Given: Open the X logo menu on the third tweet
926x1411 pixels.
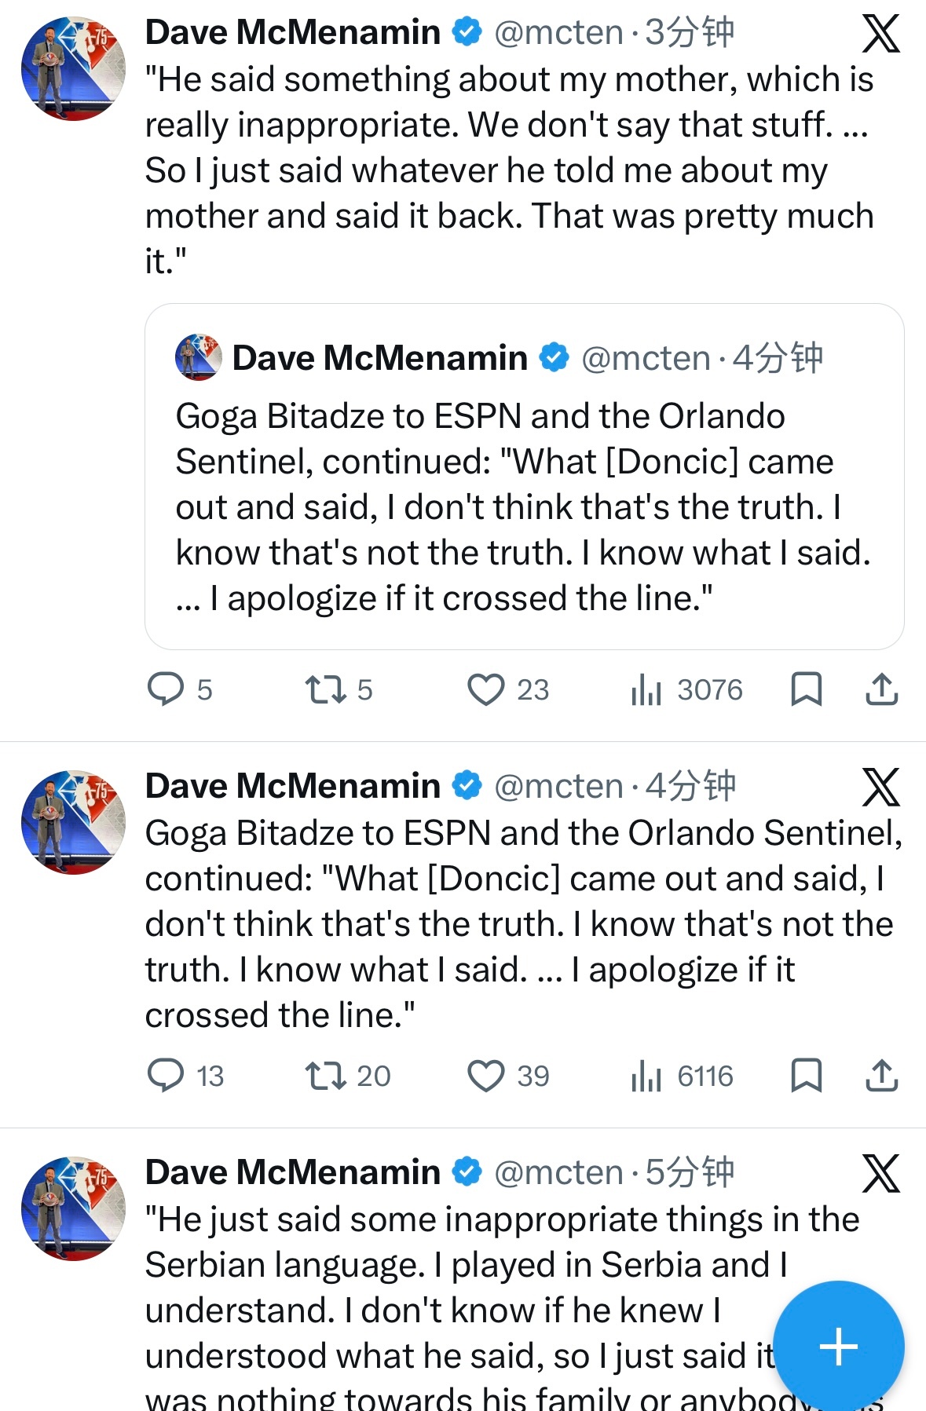Looking at the screenshot, I should click(880, 1173).
